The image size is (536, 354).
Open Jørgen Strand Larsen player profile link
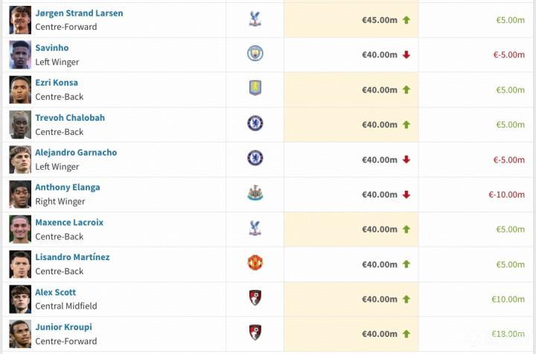pos(79,13)
